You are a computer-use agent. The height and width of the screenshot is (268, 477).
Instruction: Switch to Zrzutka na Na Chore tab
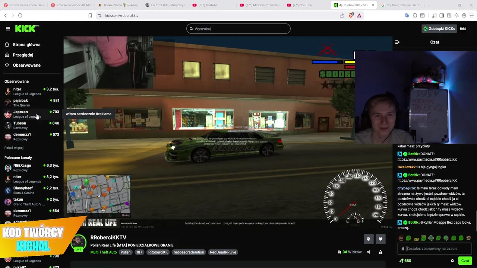click(24, 5)
